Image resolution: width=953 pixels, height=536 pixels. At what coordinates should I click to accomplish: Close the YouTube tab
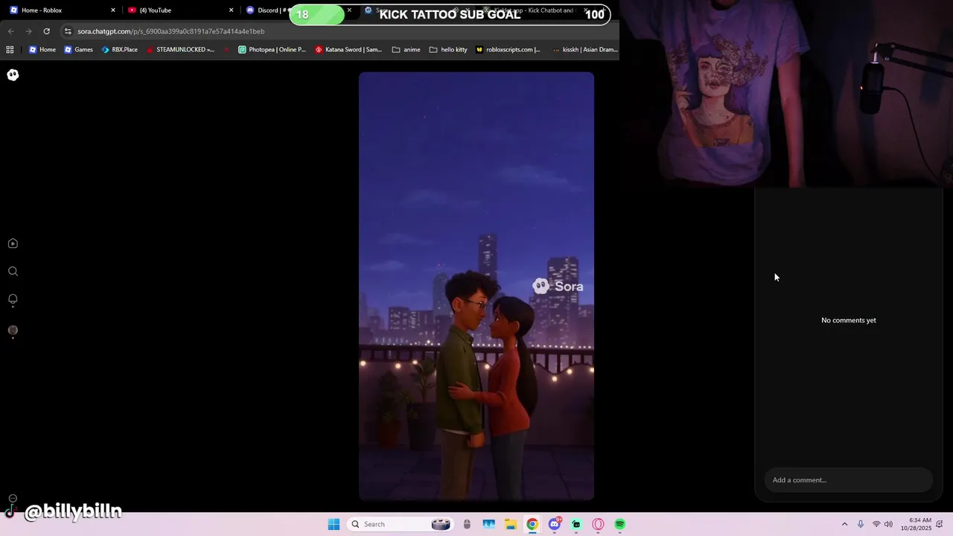(x=231, y=10)
